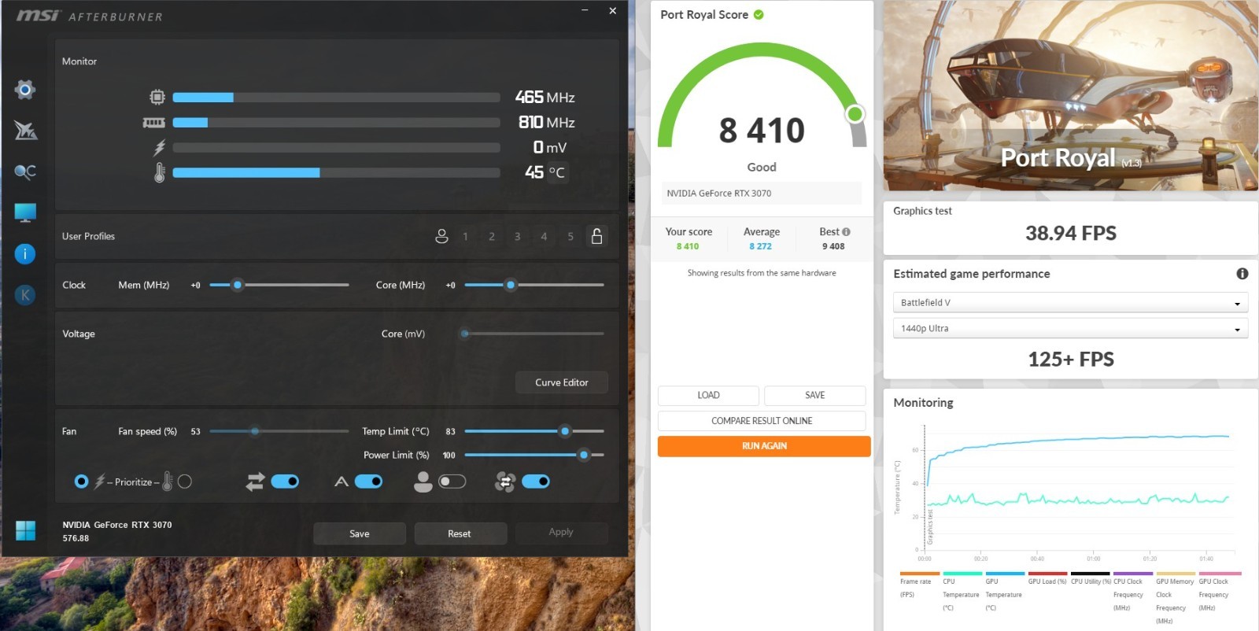This screenshot has height=631, width=1259.
Task: Click the lightning bolt voltage icon in Monitor
Action: pyautogui.click(x=160, y=147)
